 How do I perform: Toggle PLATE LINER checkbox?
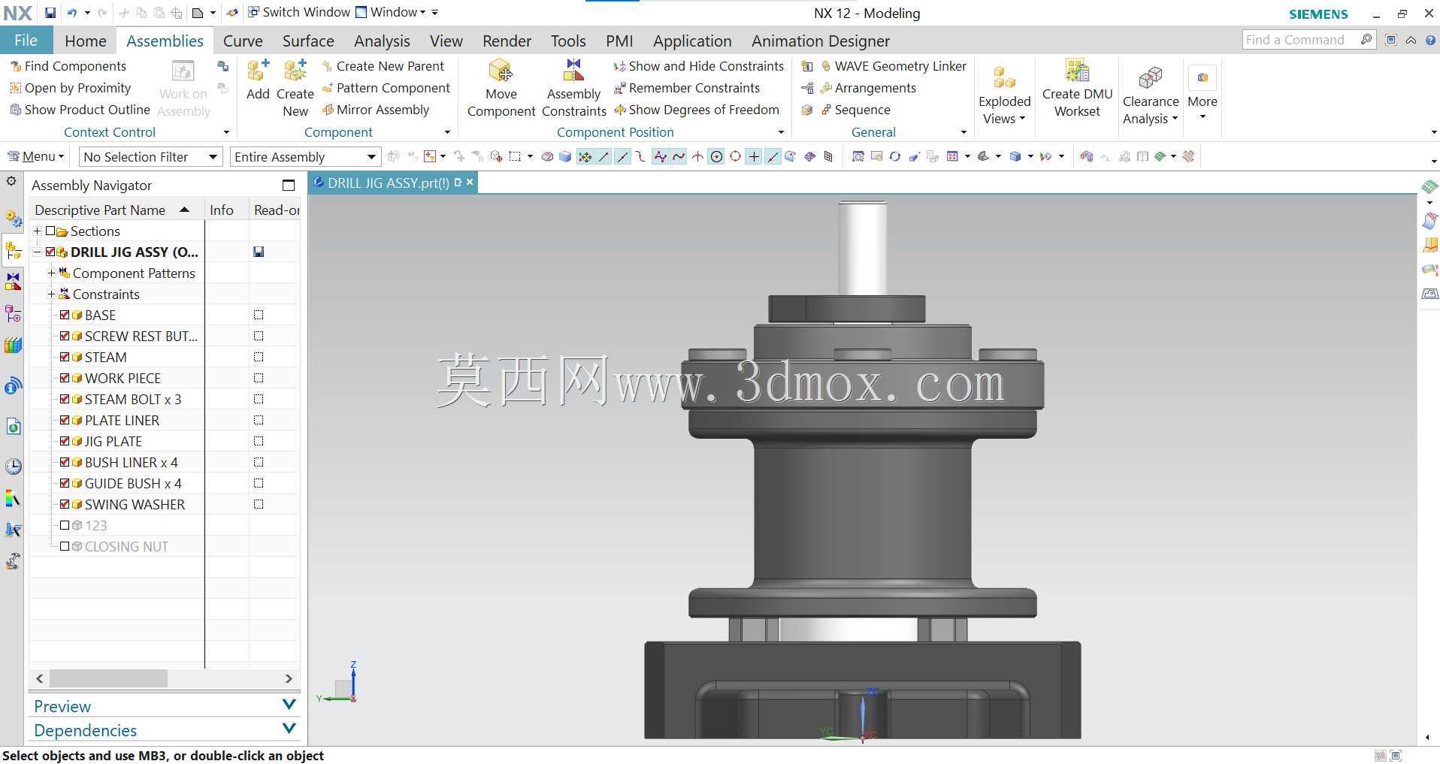65,420
